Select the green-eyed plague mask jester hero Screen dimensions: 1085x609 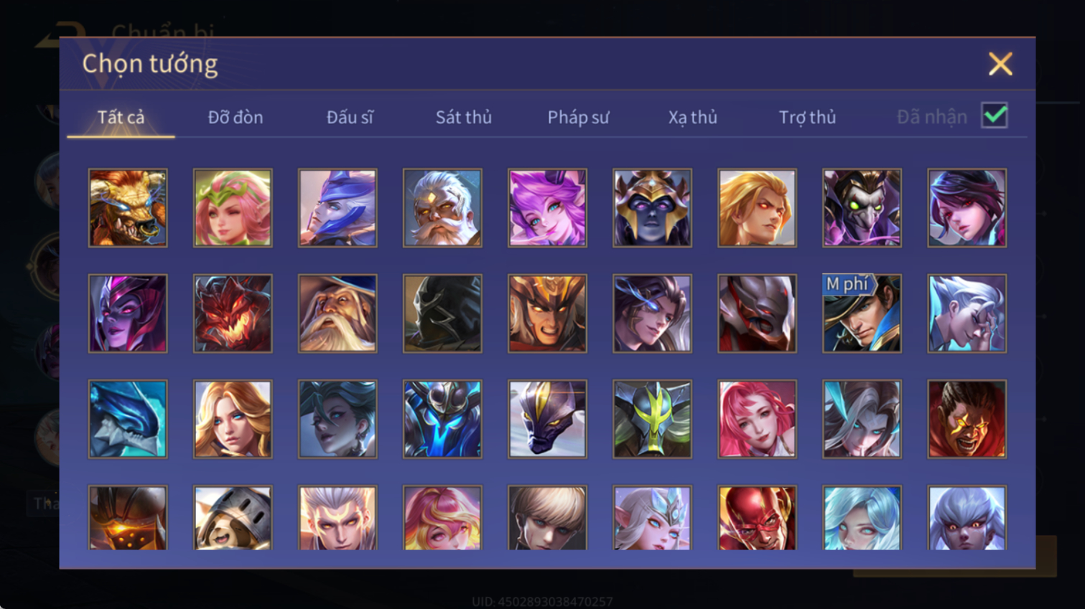coord(862,208)
